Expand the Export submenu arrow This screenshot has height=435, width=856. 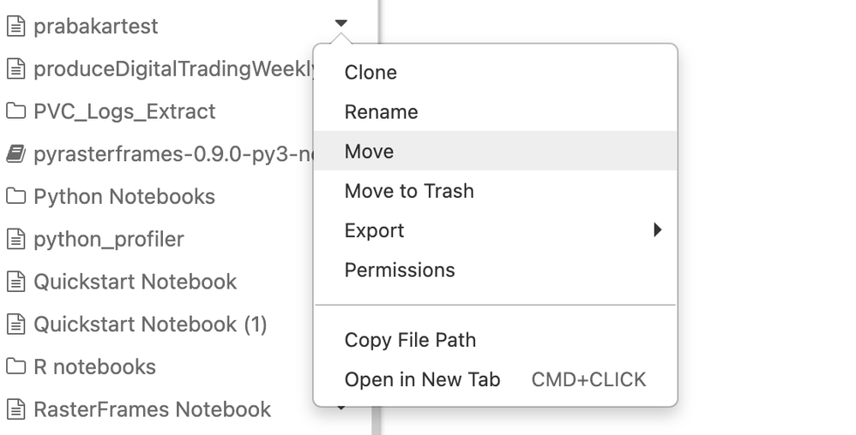tap(657, 230)
